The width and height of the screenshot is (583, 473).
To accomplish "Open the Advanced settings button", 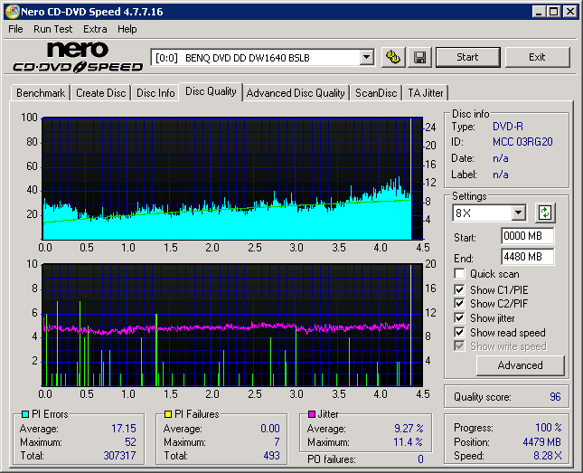I will click(x=520, y=365).
